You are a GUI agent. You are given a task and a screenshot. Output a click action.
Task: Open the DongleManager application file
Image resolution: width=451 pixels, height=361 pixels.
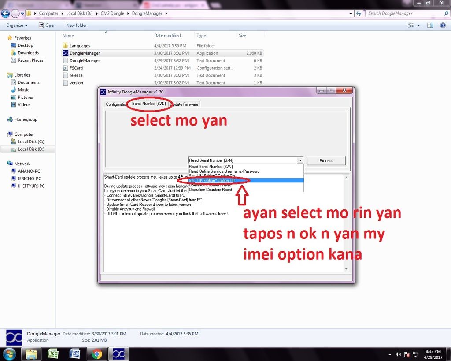click(84, 53)
